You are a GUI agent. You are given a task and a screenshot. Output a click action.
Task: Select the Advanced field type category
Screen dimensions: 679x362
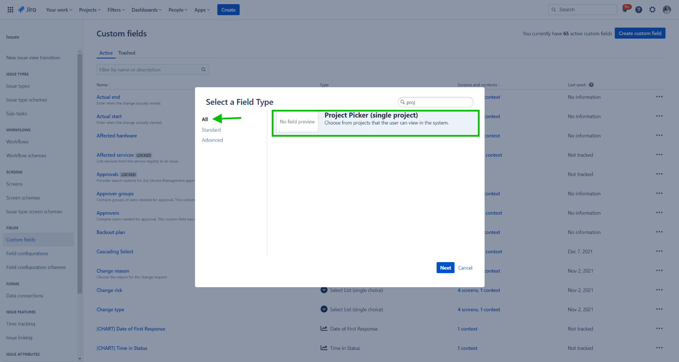212,140
